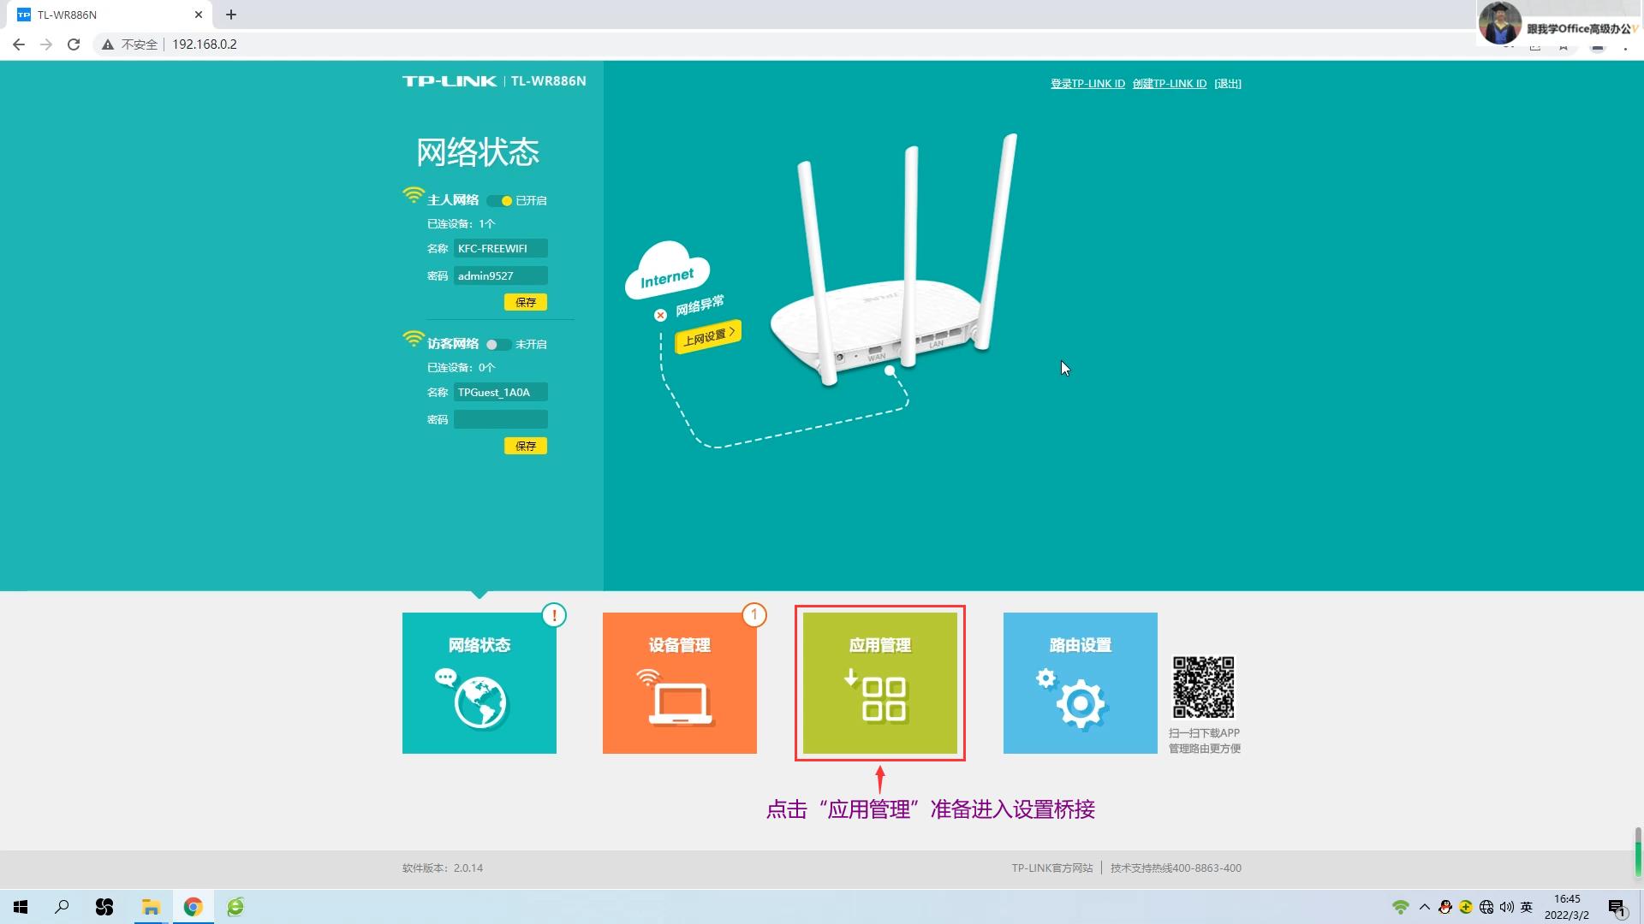Click the 访客网络 Wi-Fi icon
The height and width of the screenshot is (924, 1644).
tap(414, 340)
